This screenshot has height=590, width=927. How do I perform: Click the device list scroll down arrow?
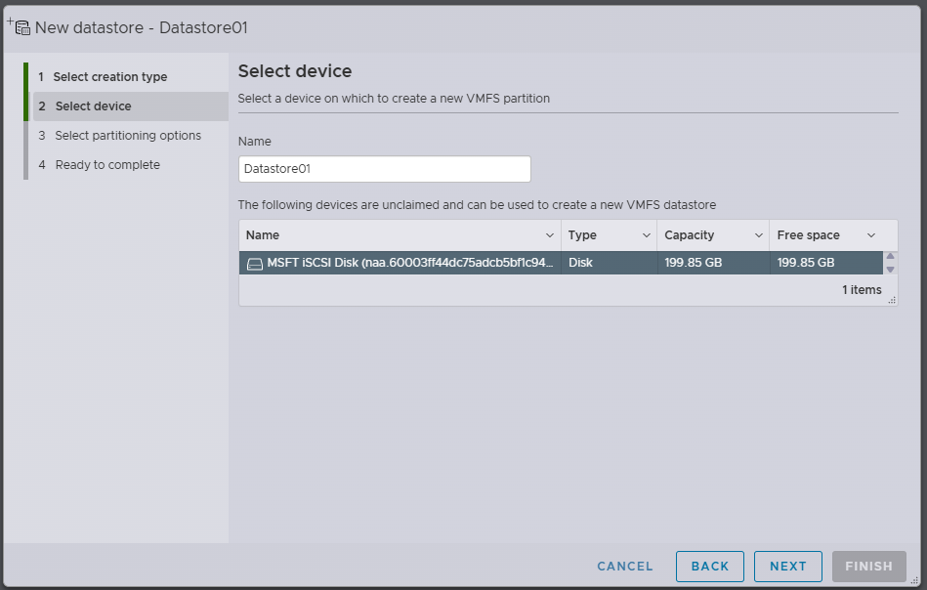890,270
